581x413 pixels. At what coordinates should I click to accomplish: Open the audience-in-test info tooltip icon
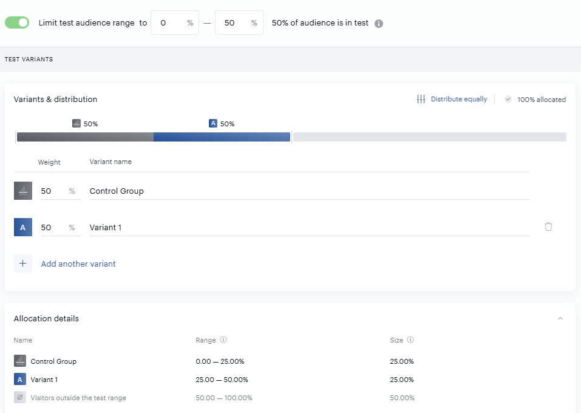point(379,23)
